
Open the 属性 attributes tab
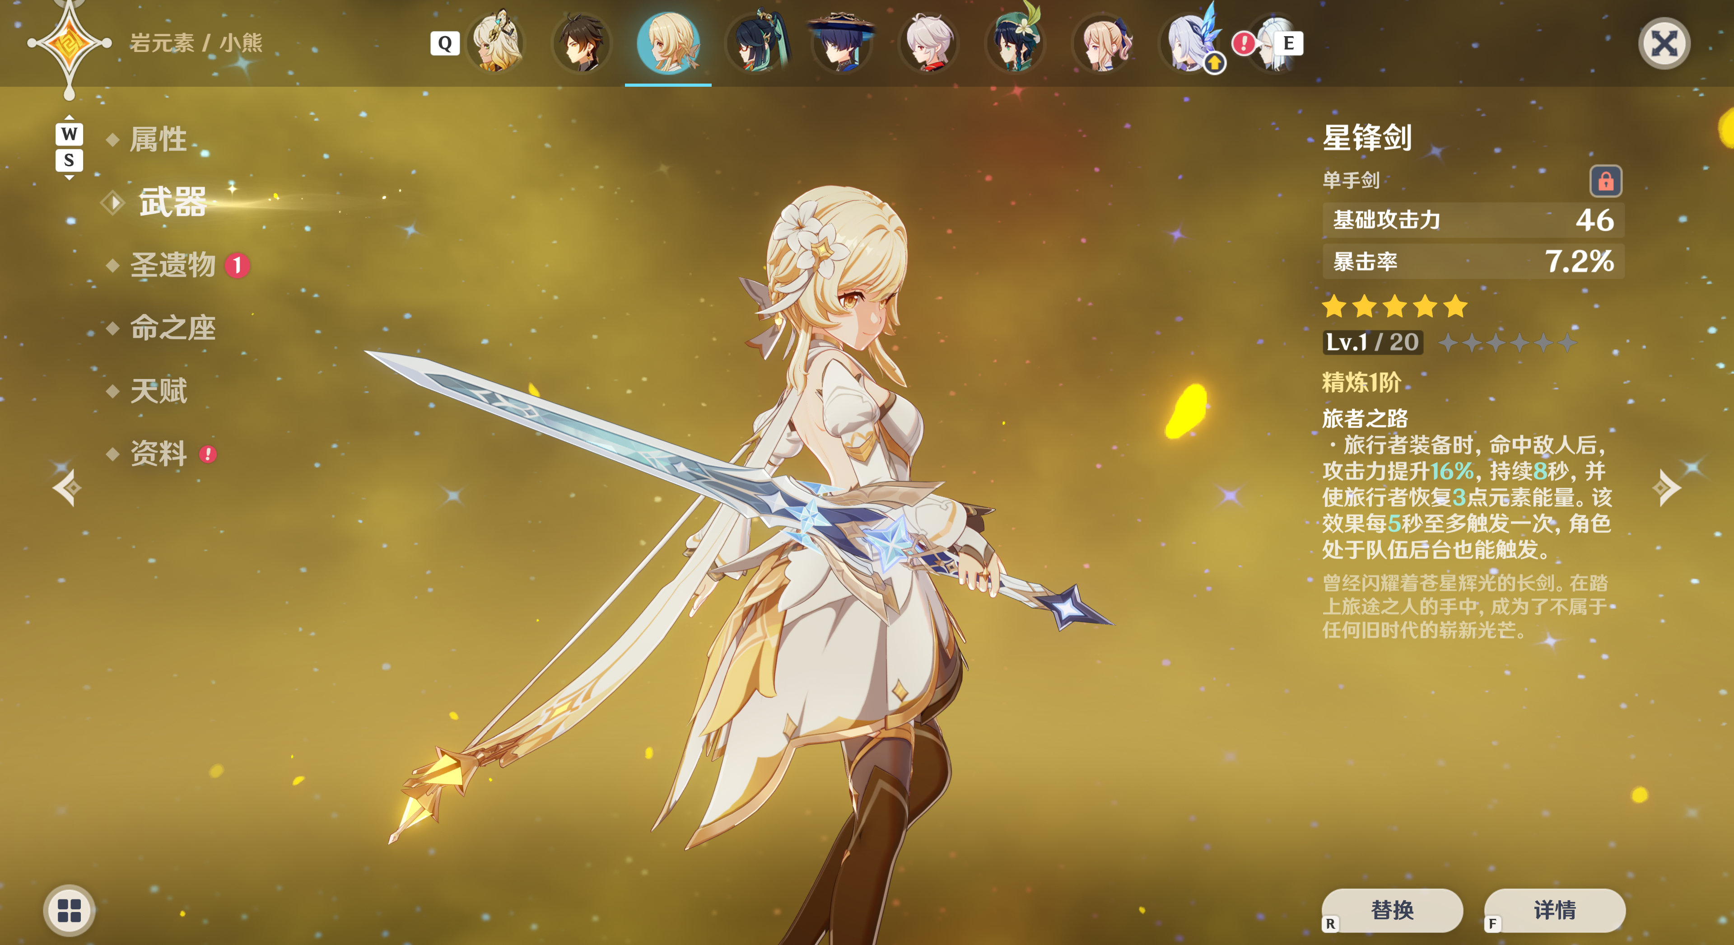click(x=158, y=140)
